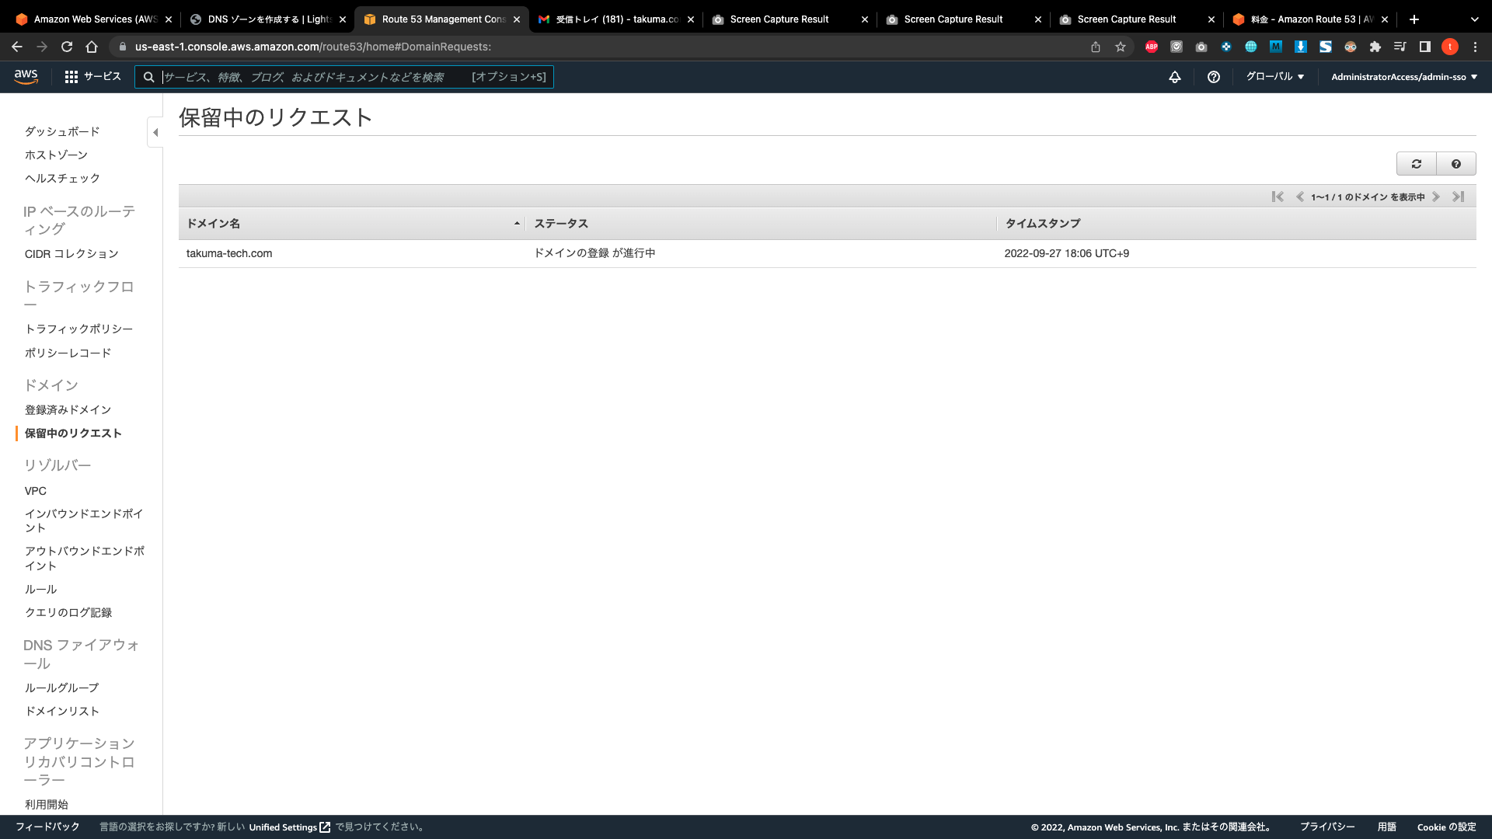Open ホストゾーン in the sidebar
This screenshot has height=839, width=1492.
point(56,155)
